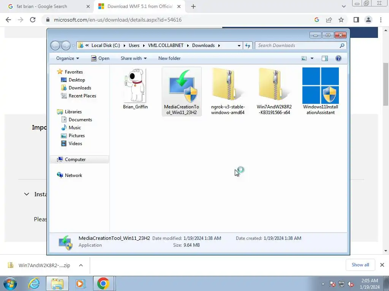Image resolution: width=389 pixels, height=291 pixels.
Task: Click VM1.COLLABNET breadcrumb
Action: [166, 45]
